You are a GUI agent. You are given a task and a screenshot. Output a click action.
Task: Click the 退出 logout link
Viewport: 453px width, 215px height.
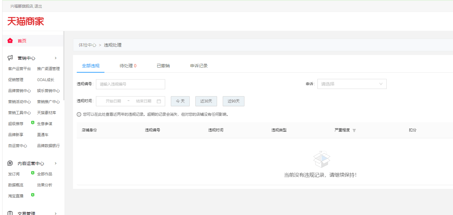point(38,6)
